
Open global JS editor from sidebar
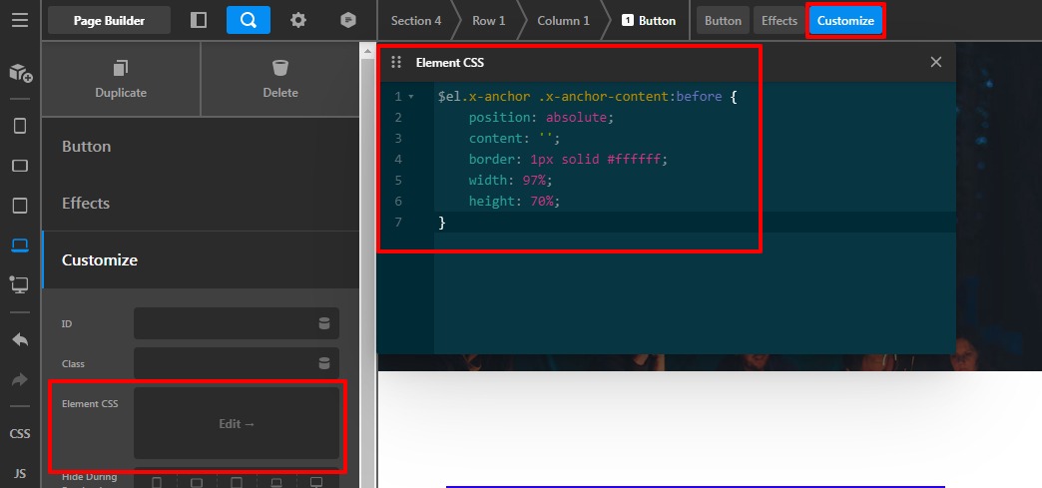click(20, 473)
